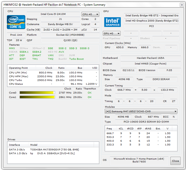186x170 pixels.
Task: Click the module clock 667 MHz field
Action: pos(153,117)
